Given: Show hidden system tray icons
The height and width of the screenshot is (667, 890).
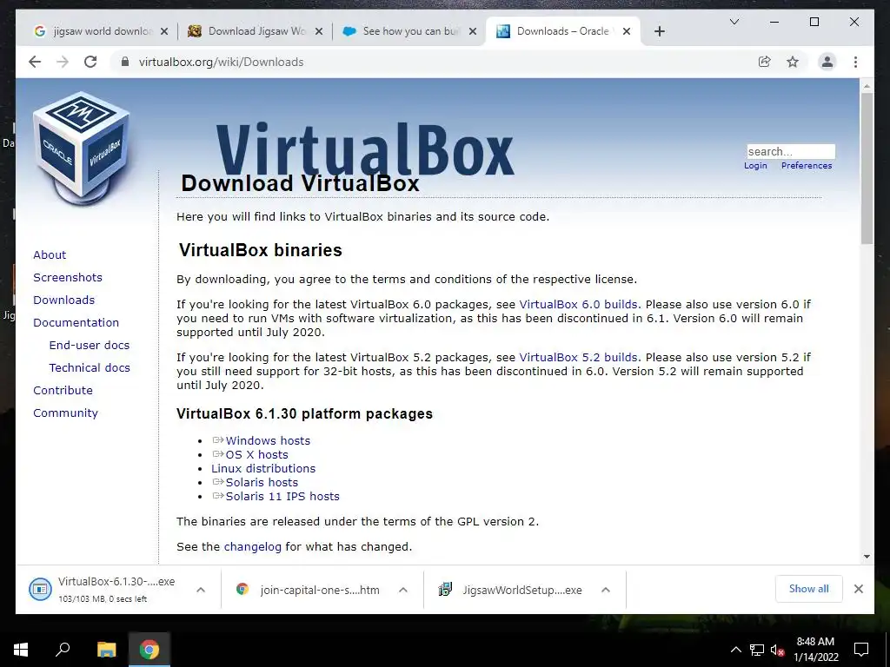Looking at the screenshot, I should click(735, 650).
